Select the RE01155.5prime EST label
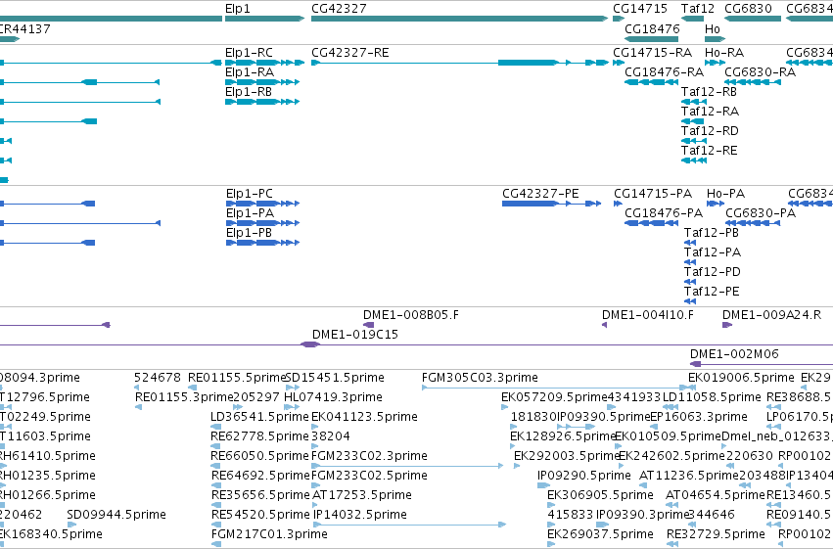The height and width of the screenshot is (549, 833). click(x=237, y=378)
